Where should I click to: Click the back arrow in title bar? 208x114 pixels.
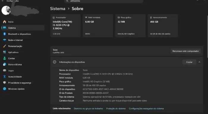pyautogui.click(x=3, y=1)
